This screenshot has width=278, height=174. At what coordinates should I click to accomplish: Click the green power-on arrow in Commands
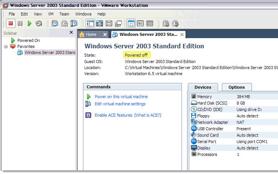(89, 97)
